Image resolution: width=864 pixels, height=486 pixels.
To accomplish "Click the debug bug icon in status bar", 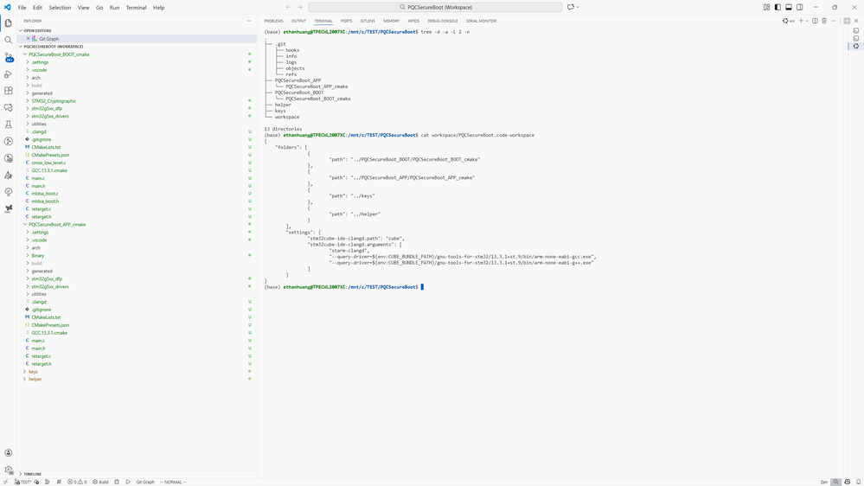I will pyautogui.click(x=117, y=483).
